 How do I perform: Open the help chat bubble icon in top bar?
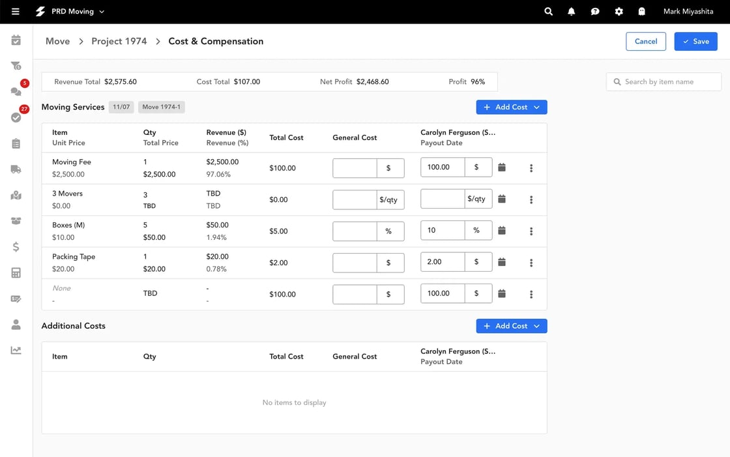tap(595, 11)
